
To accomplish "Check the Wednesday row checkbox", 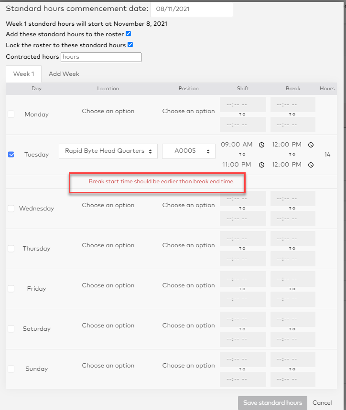I will (11, 208).
